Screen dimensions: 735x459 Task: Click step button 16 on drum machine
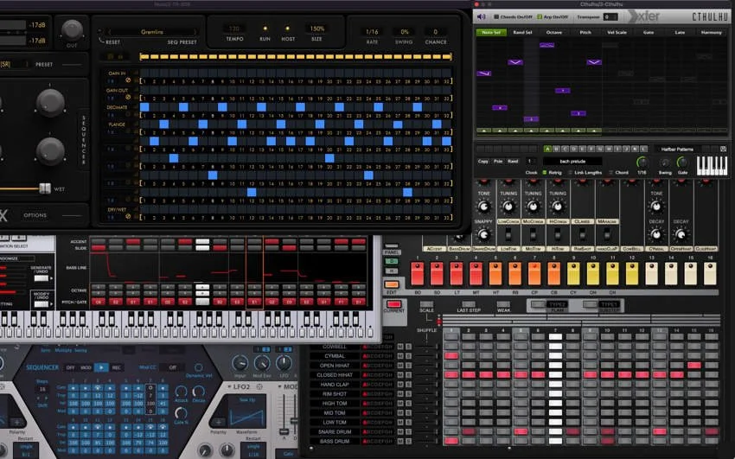click(x=710, y=273)
